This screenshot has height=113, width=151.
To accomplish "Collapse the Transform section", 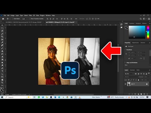I will pos(125,50).
